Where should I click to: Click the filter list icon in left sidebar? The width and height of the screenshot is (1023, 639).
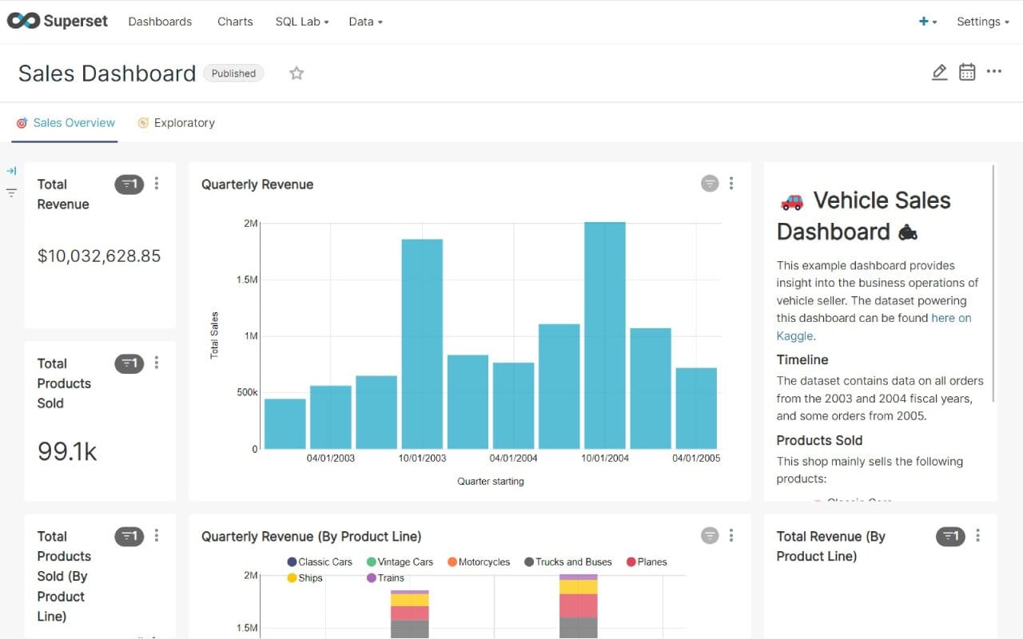11,192
